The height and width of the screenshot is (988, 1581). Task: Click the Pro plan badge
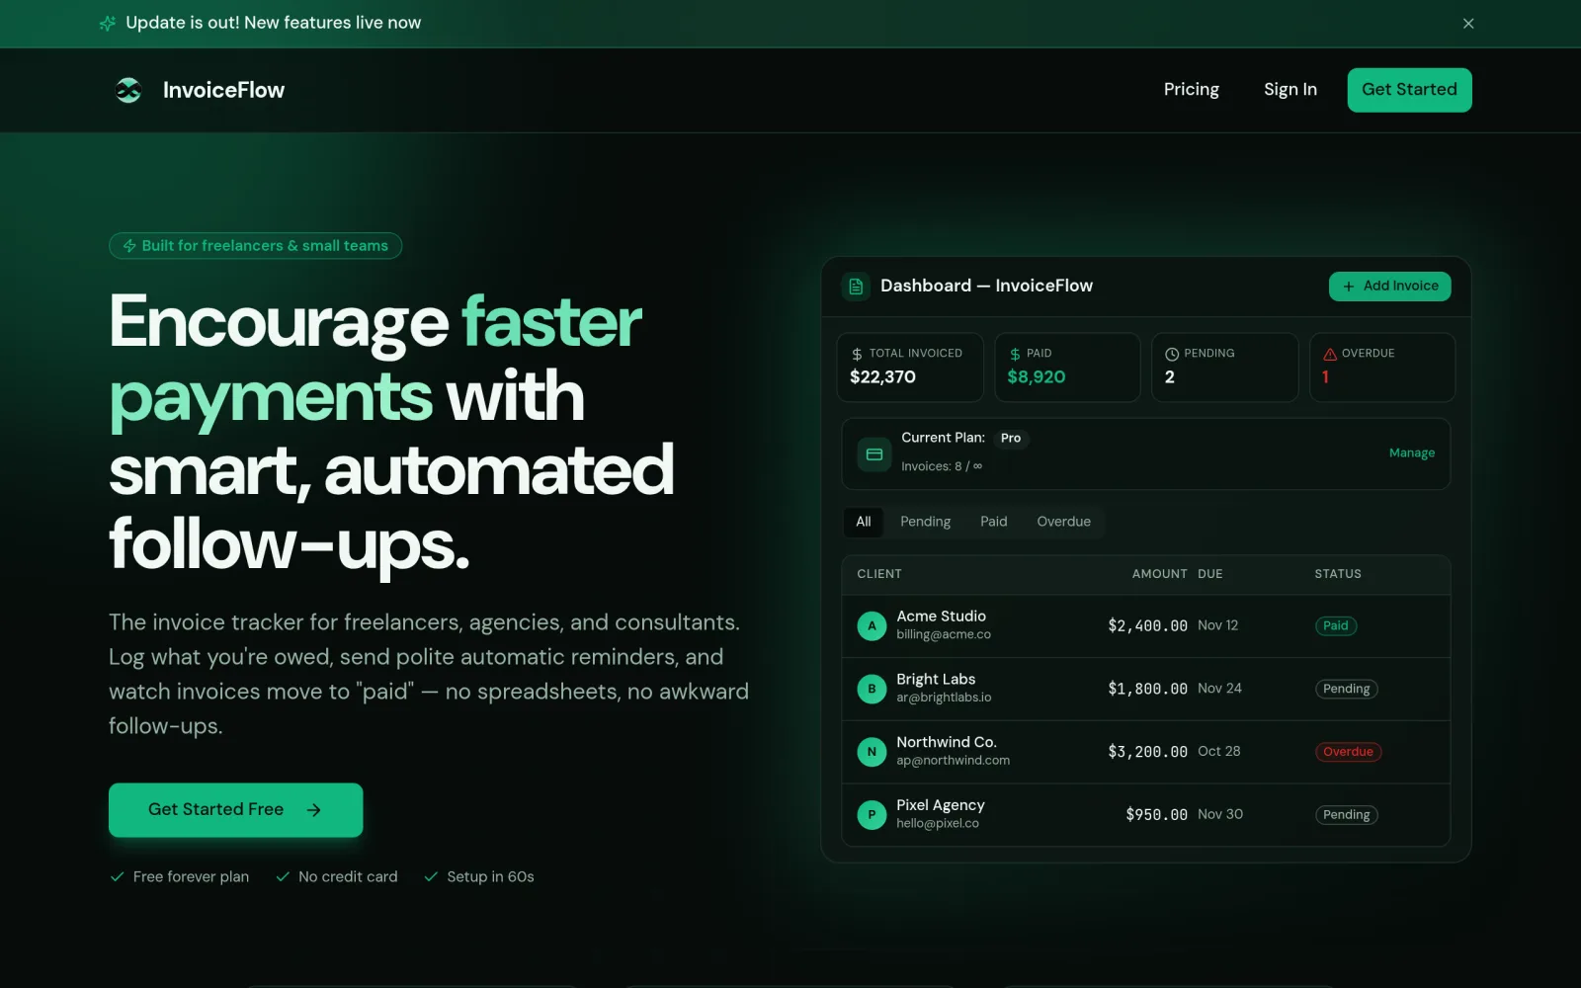click(1010, 439)
